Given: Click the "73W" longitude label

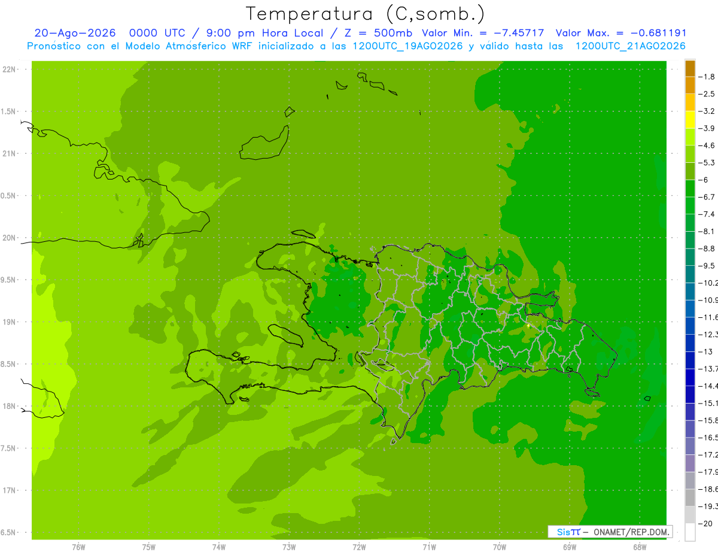Looking at the screenshot, I should coord(289,547).
